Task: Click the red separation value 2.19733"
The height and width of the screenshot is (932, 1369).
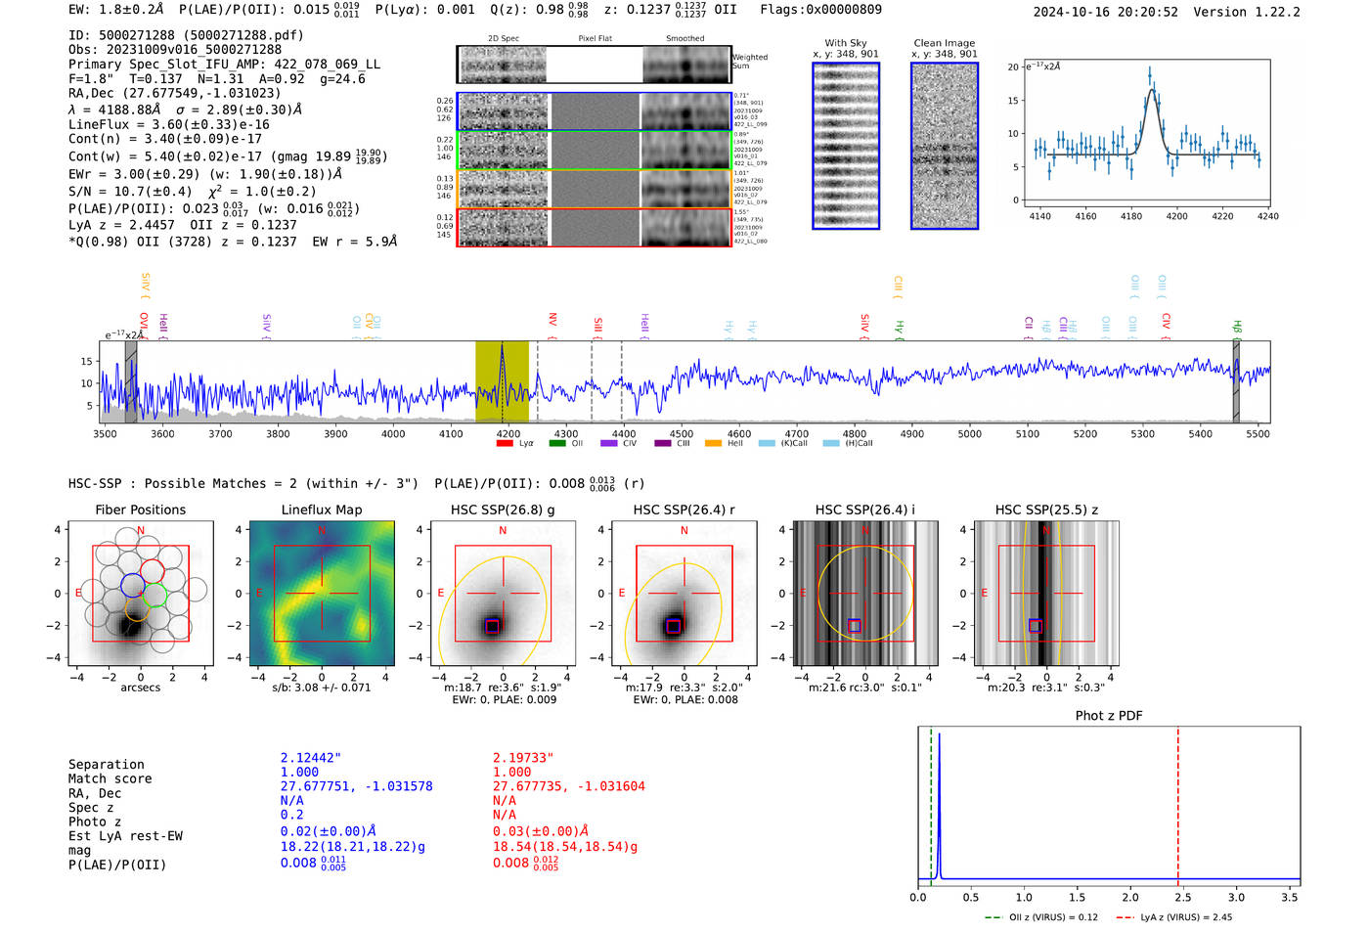Action: point(523,758)
